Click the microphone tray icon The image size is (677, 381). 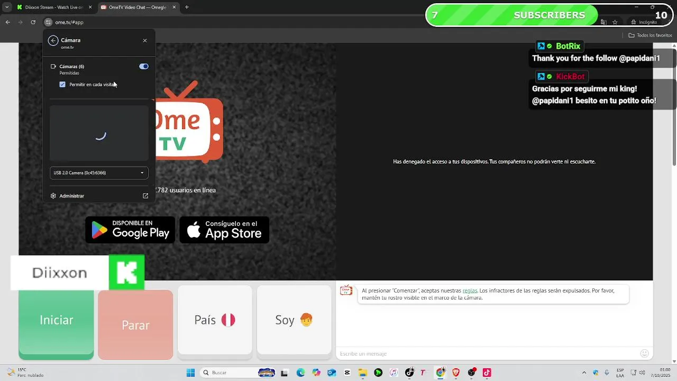pos(607,373)
